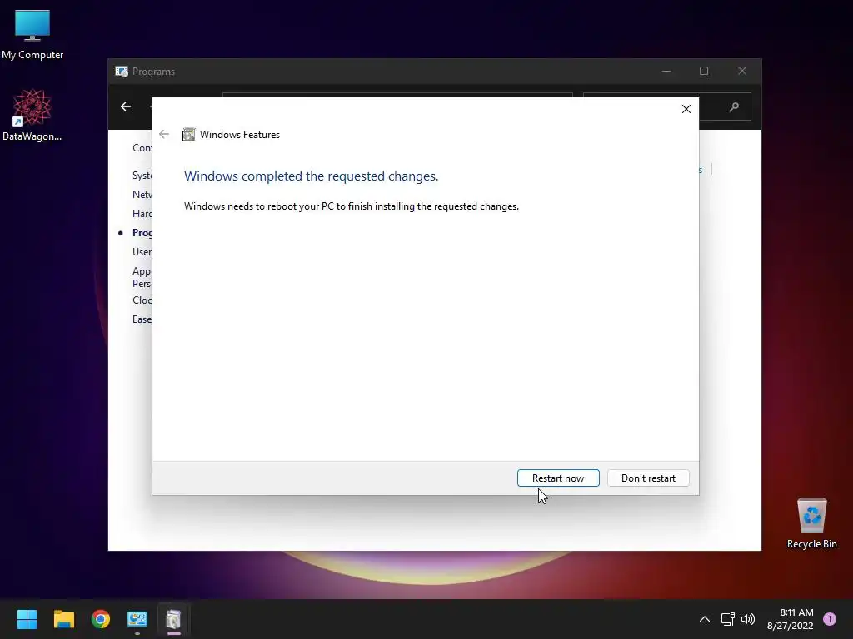Select the Programs category in sidebar
This screenshot has width=853, height=639.
(x=142, y=233)
